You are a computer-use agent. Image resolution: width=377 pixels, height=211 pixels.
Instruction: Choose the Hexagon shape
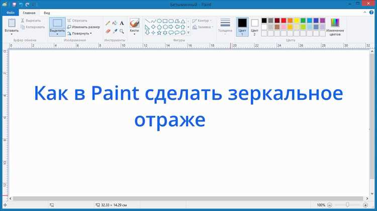pyautogui.click(x=165, y=27)
